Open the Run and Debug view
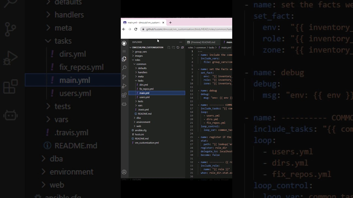Image resolution: width=353 pixels, height=198 pixels. coord(124,86)
